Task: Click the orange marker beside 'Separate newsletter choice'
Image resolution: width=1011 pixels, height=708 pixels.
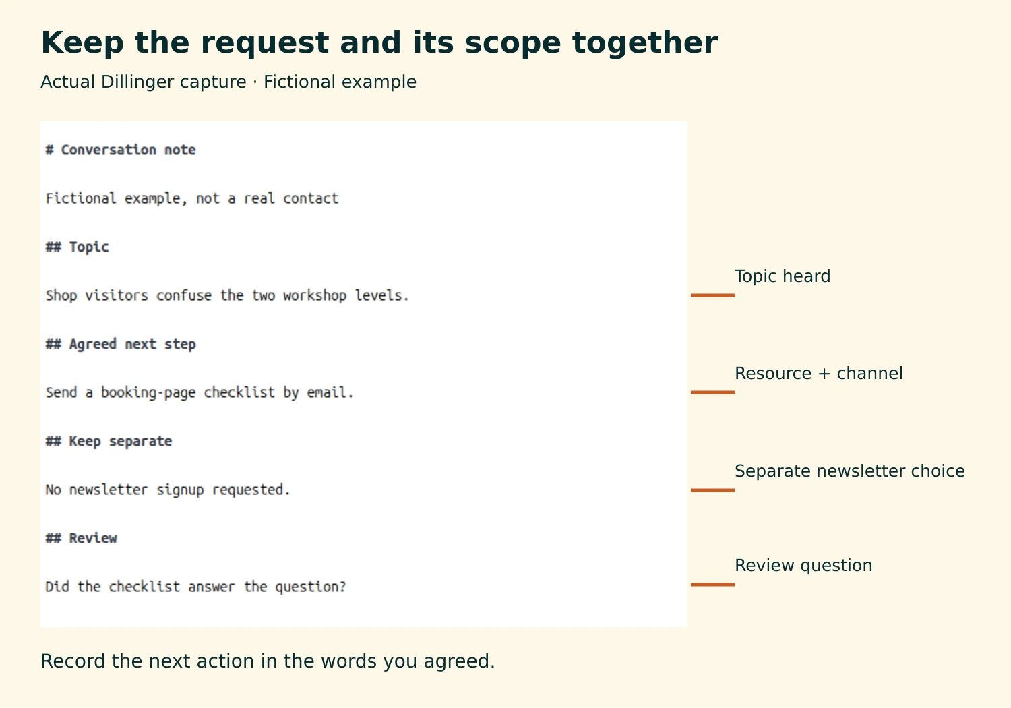Action: pyautogui.click(x=712, y=490)
